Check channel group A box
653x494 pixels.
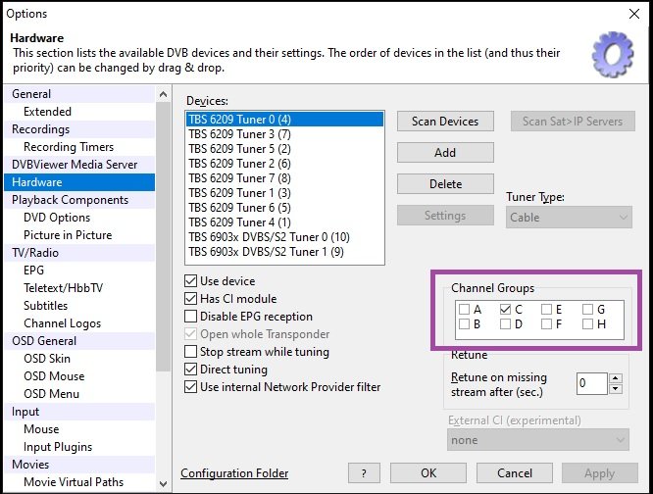click(464, 310)
